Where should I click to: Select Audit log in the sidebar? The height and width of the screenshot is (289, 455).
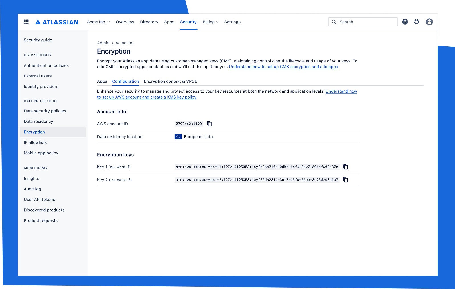[32, 189]
